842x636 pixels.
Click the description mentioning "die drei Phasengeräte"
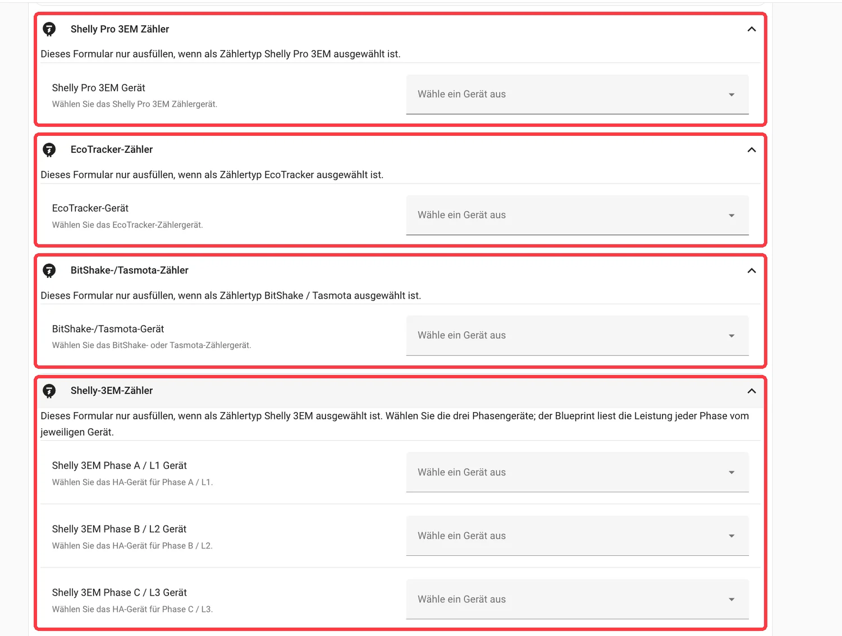395,424
